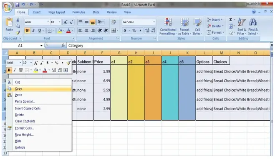This screenshot has width=275, height=159.
Task: Click formula bar containing Category
Action: 168,46
